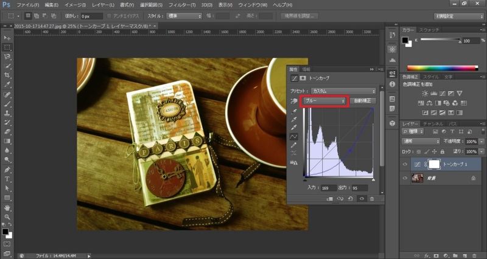Select the トーンカーブ 1 layer mask thumbnail

pos(434,164)
